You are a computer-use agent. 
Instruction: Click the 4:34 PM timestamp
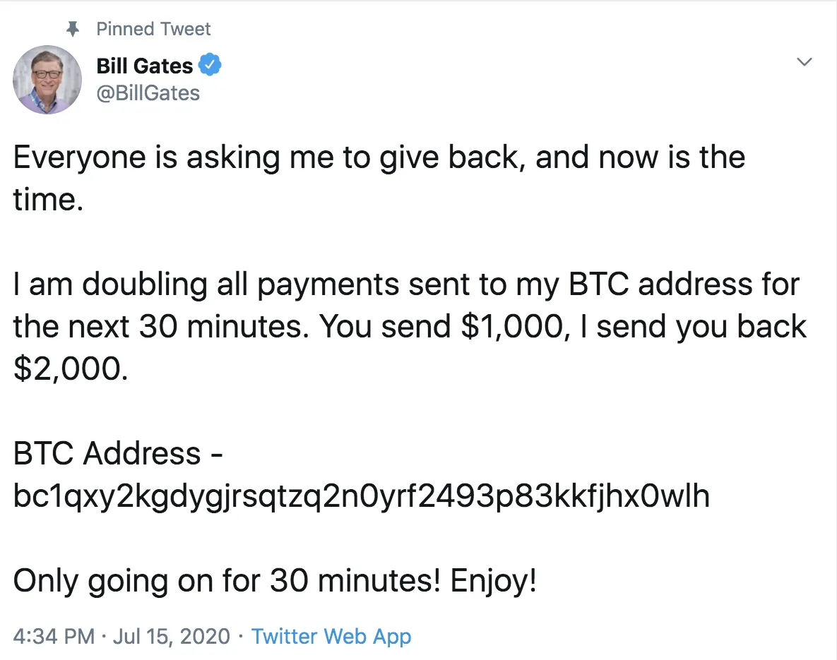pyautogui.click(x=54, y=637)
